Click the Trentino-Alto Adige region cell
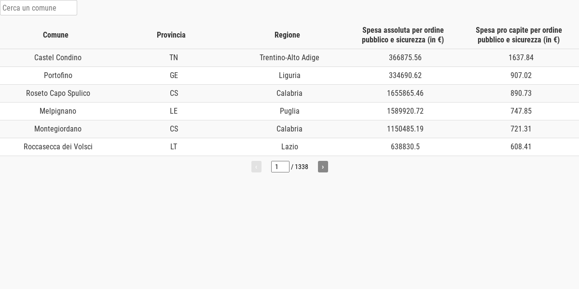Screen dimensions: 579x289 pos(289,57)
